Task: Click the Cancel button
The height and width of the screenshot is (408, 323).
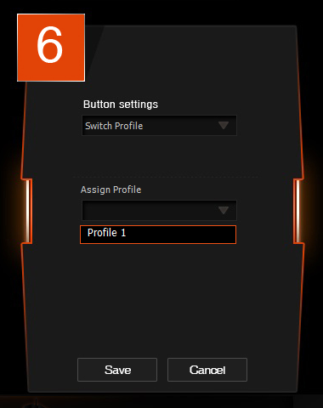Action: pyautogui.click(x=207, y=370)
